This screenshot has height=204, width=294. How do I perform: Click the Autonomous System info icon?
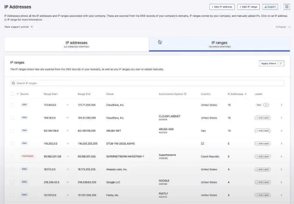coord(185,94)
